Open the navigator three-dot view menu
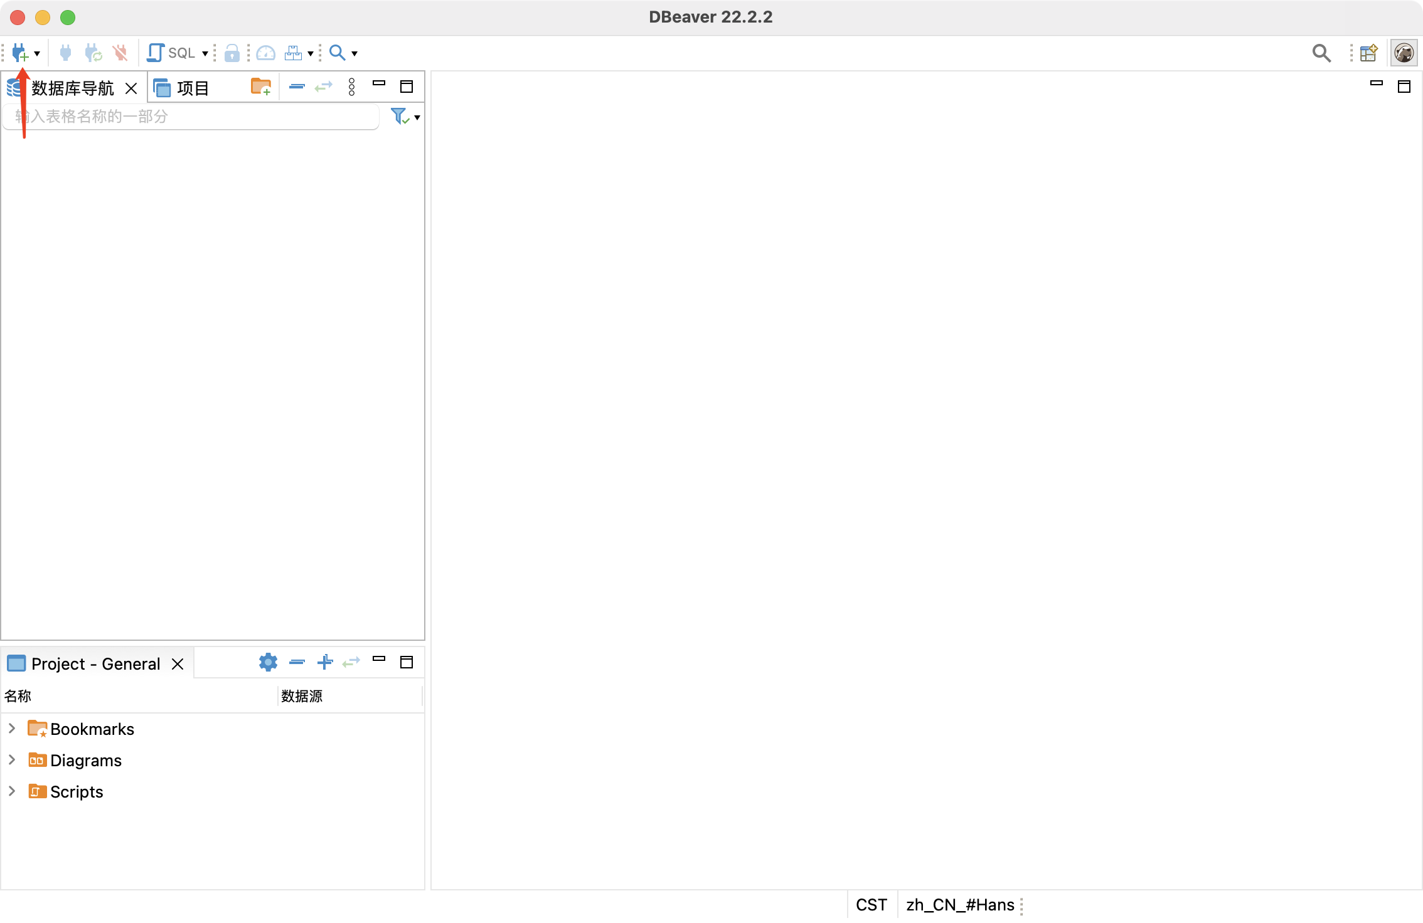Screen dimensions: 1423x923 [x=352, y=87]
